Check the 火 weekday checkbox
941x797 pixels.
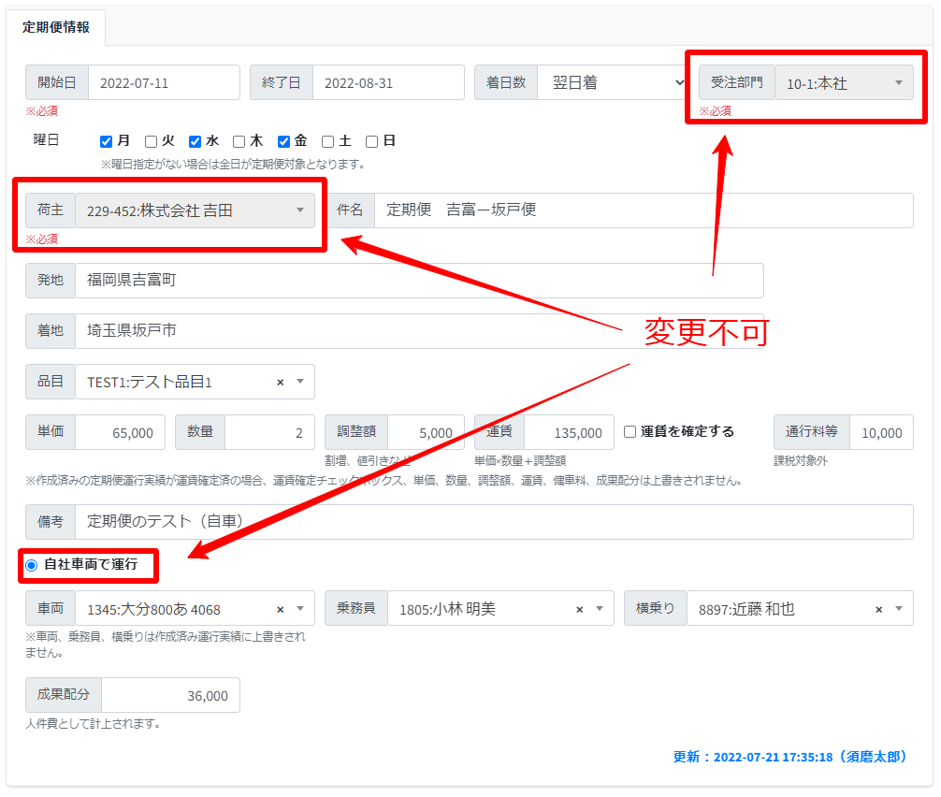click(x=151, y=141)
